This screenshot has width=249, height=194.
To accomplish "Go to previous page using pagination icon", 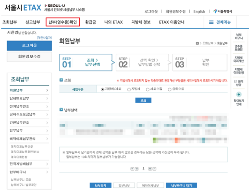I will click(137, 169).
